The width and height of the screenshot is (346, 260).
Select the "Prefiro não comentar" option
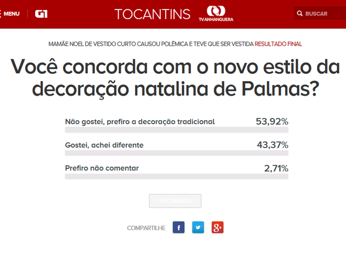point(102,168)
